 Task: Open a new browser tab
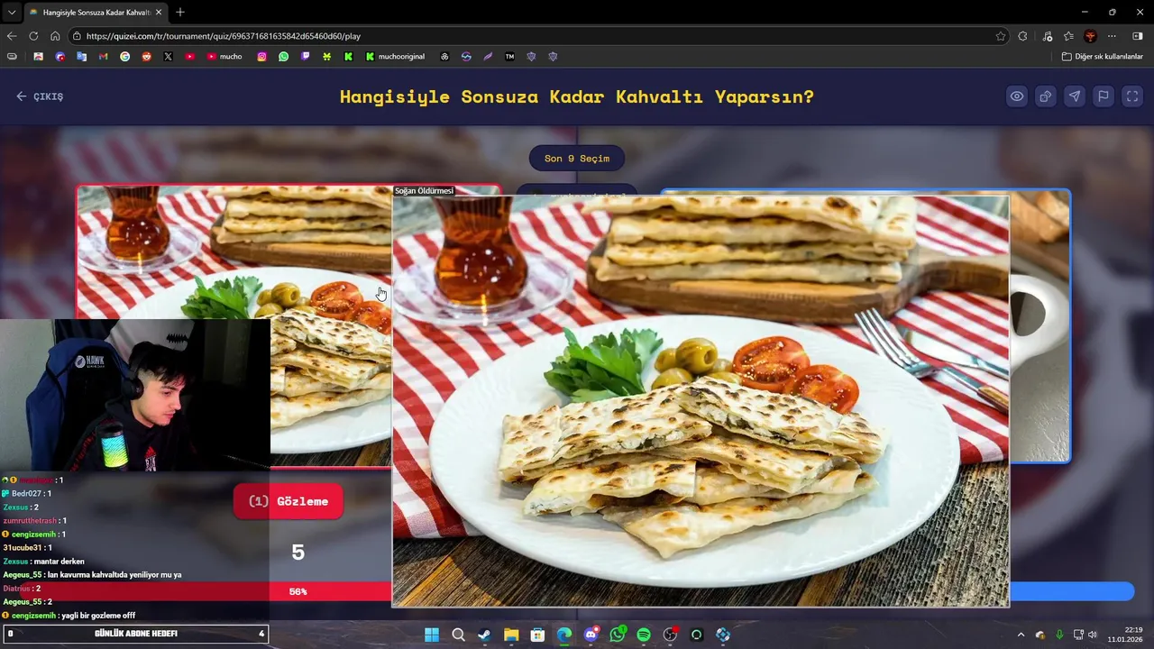coord(180,12)
